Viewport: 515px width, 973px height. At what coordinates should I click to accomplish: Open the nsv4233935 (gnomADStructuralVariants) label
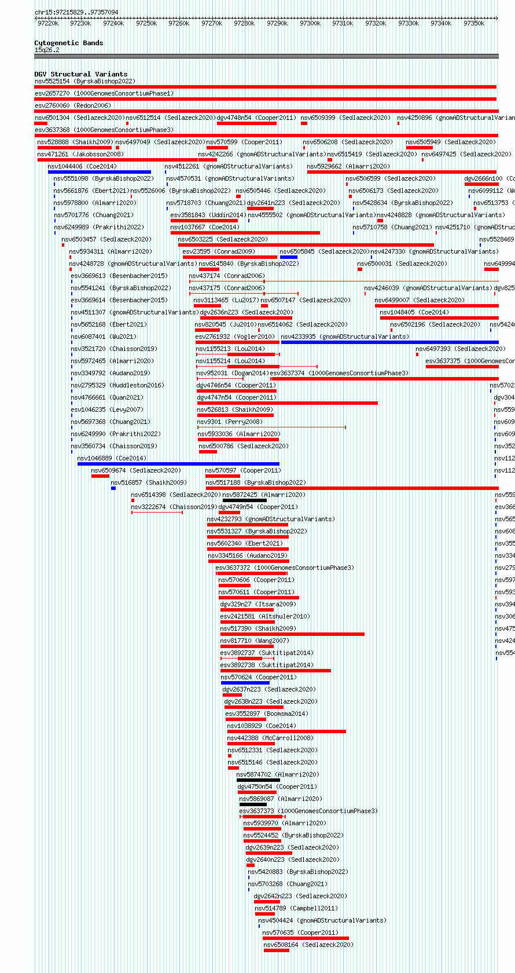344,336
